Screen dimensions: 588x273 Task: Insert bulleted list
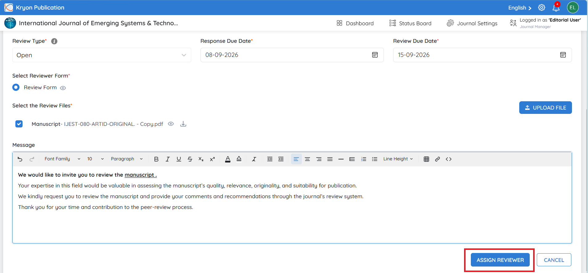pos(375,159)
